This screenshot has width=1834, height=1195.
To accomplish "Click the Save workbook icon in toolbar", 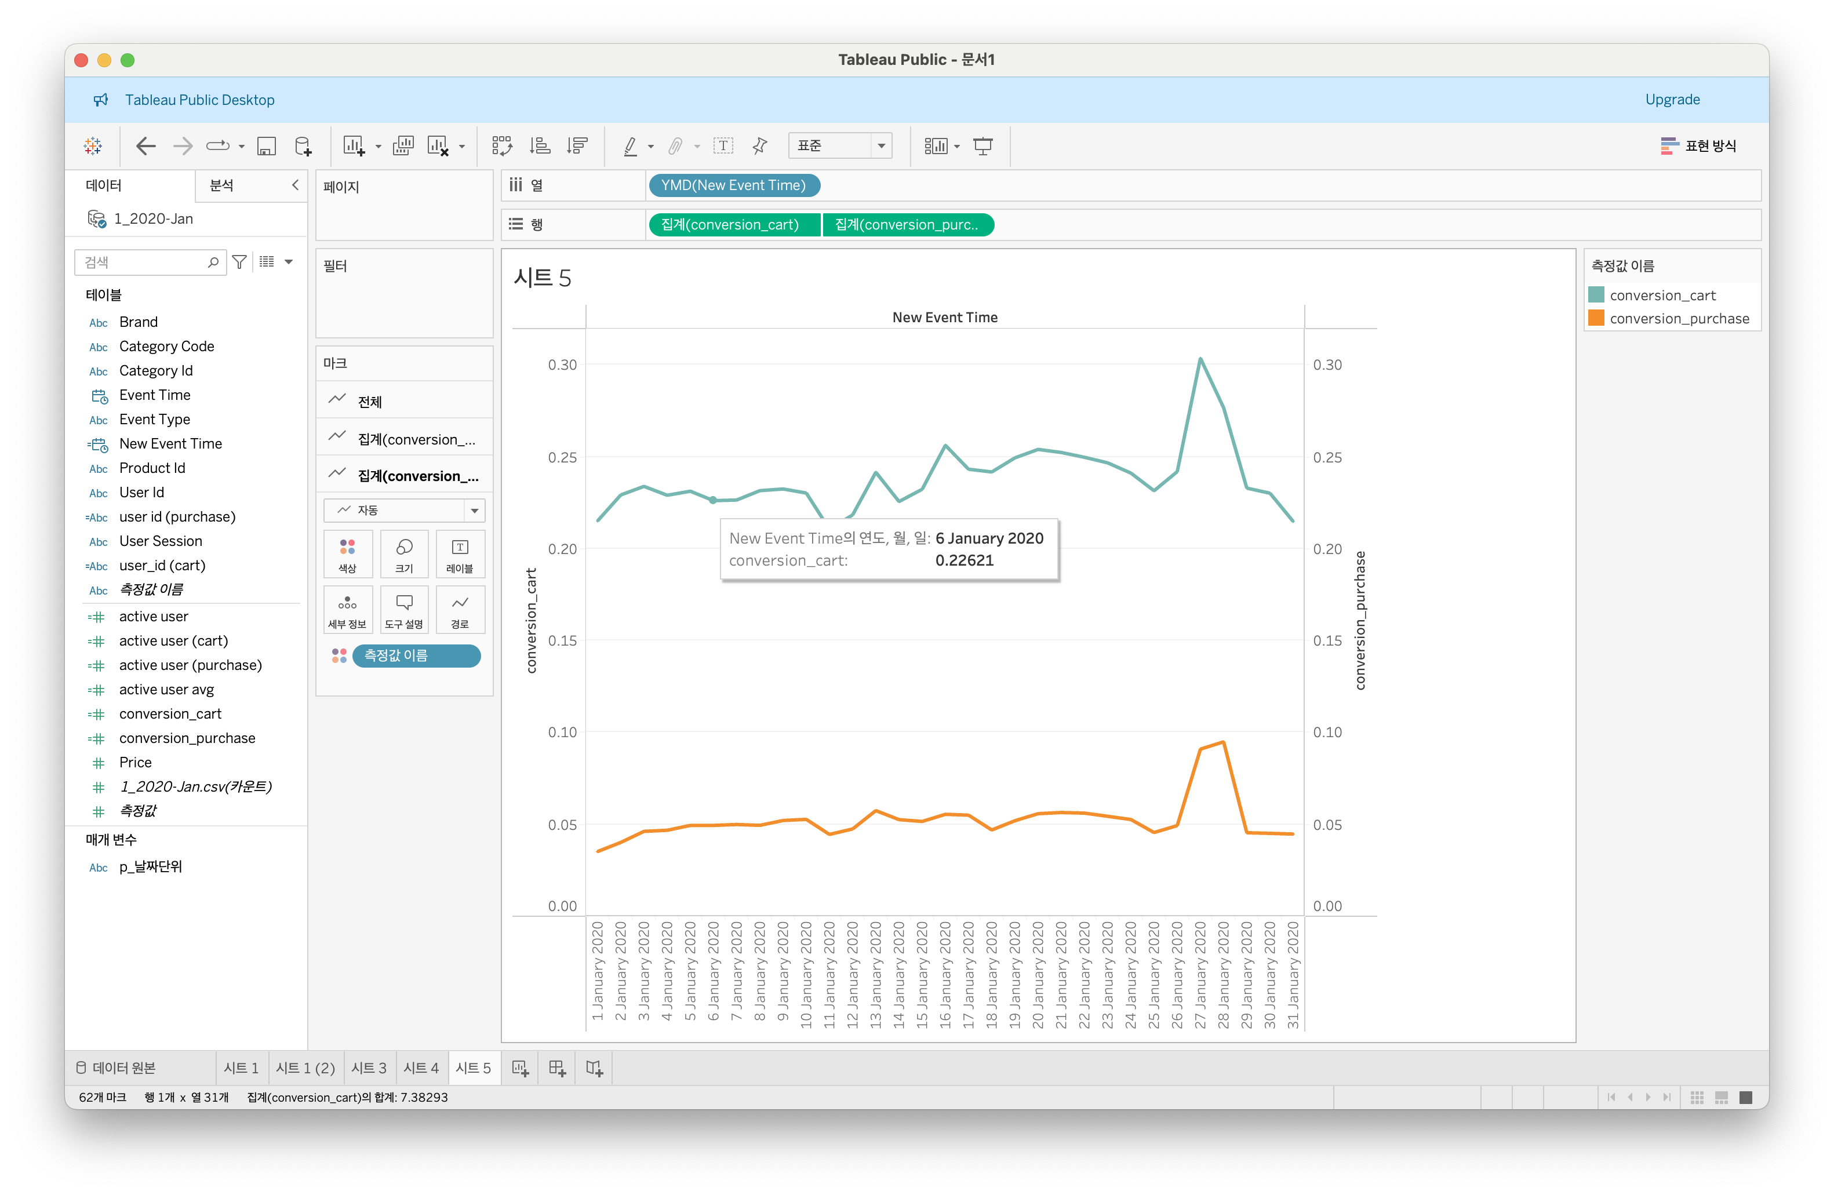I will (x=267, y=147).
